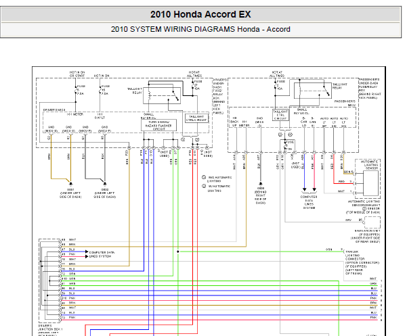Click 'COMPUTER DATA LINES SYSTEM' label under passenger's MICU

[x=309, y=202]
